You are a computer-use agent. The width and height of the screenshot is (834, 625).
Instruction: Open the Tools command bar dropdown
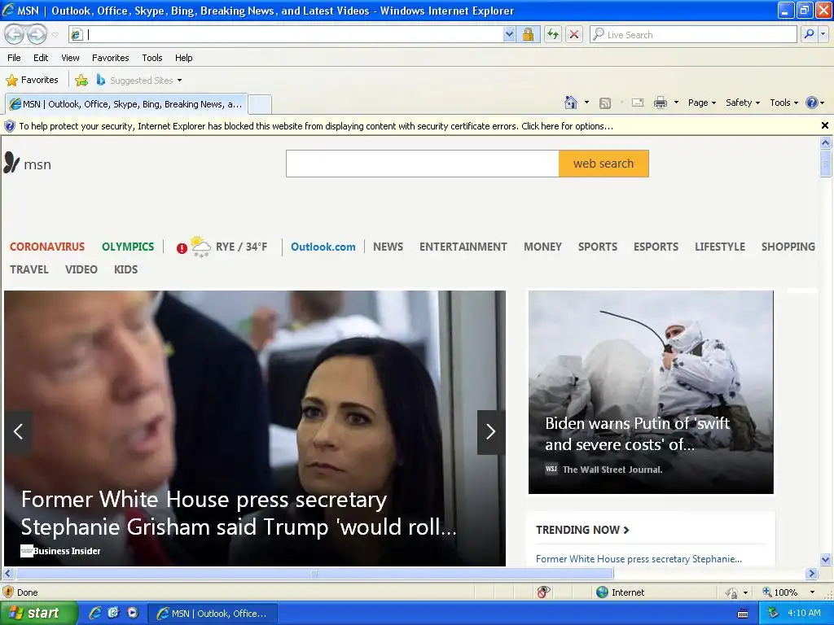point(784,103)
